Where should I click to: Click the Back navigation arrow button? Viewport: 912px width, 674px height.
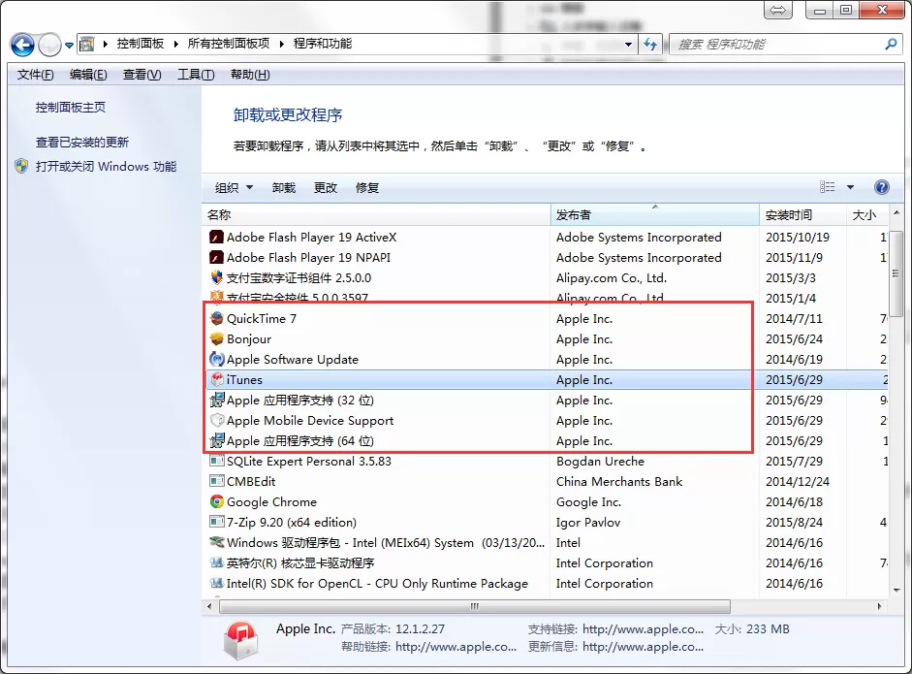coord(22,45)
